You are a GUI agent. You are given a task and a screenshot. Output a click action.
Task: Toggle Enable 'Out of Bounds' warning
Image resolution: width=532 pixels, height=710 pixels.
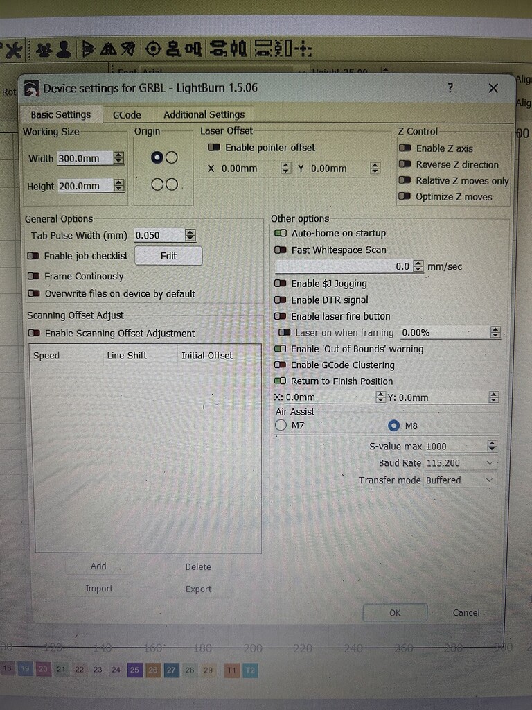281,349
